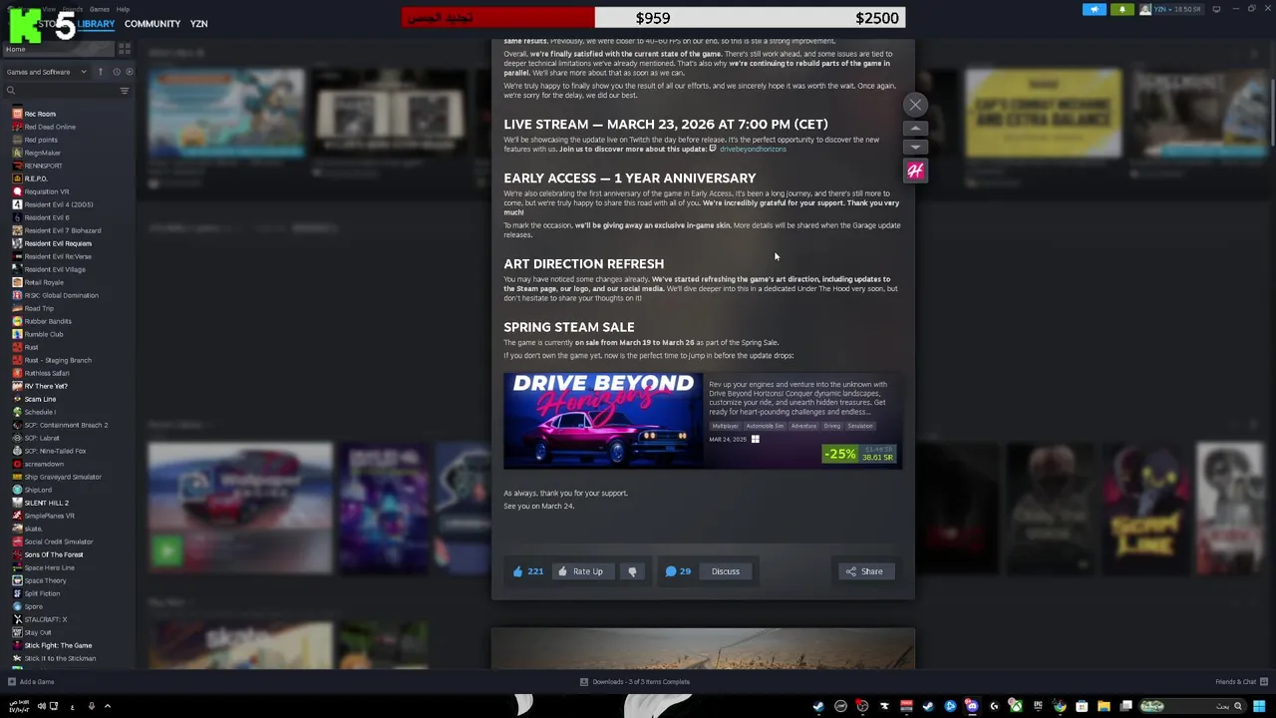Switch to the grid collections view icon
The height and width of the screenshot is (718, 1276).
tap(125, 49)
